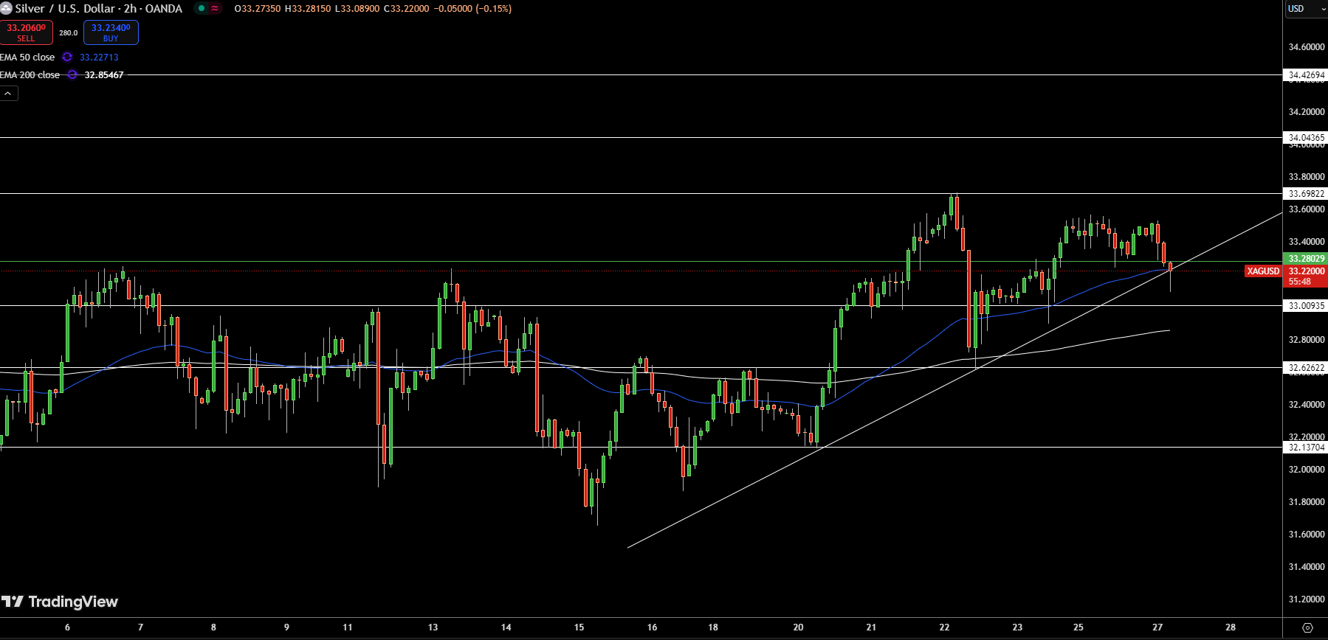Collapse the indicator legend with the chevron
Screen dimensions: 1328x640
click(8, 94)
